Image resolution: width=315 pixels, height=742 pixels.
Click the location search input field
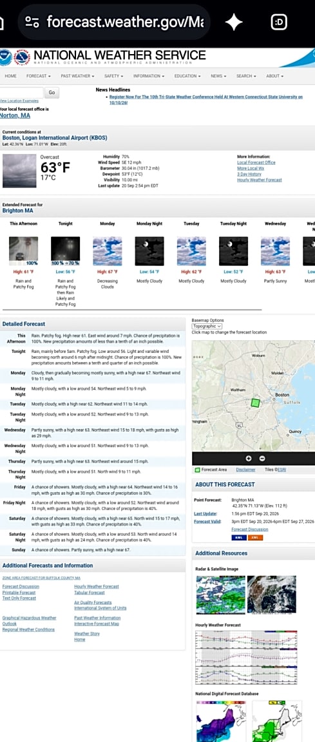pyautogui.click(x=21, y=93)
